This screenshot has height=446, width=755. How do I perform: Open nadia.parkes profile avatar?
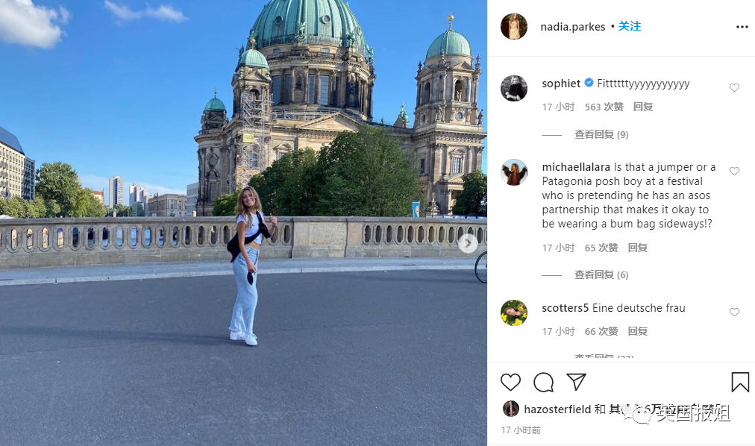click(x=514, y=26)
